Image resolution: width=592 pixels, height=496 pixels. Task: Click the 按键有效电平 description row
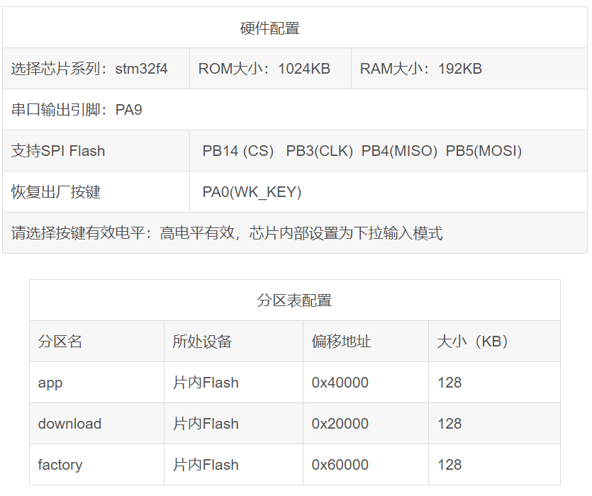click(227, 233)
